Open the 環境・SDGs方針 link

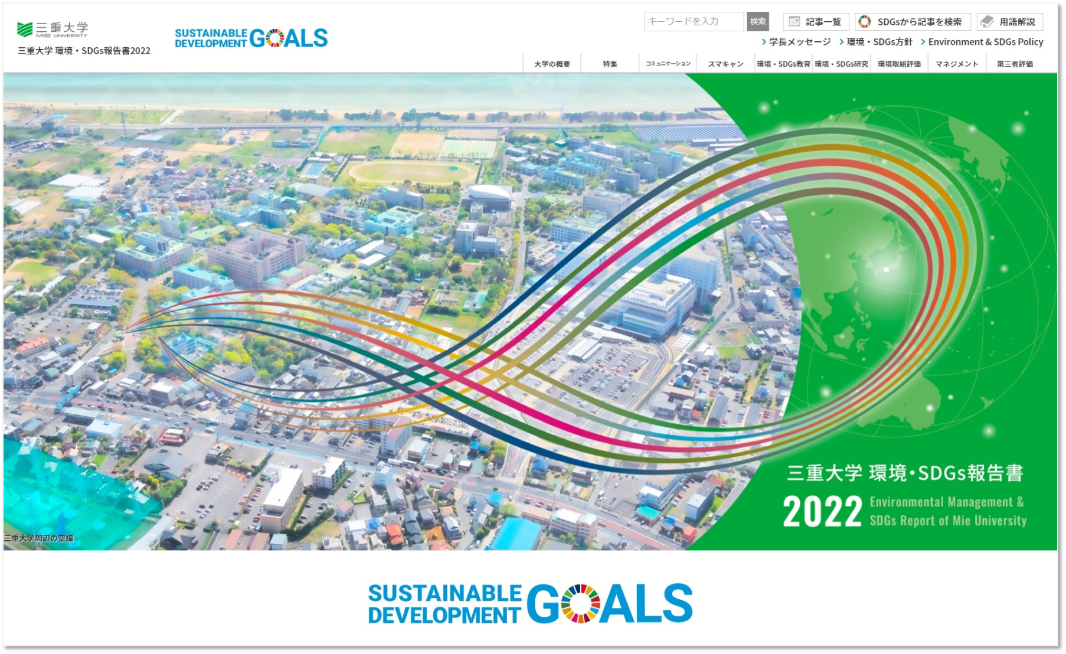click(x=879, y=42)
